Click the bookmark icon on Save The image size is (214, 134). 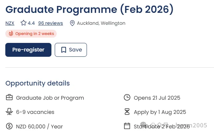point(63,50)
